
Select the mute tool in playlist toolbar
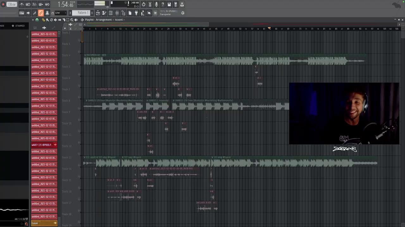point(56,20)
